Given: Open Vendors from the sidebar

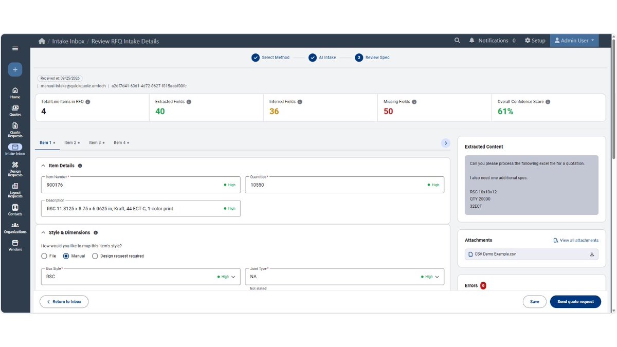Looking at the screenshot, I should [15, 245].
